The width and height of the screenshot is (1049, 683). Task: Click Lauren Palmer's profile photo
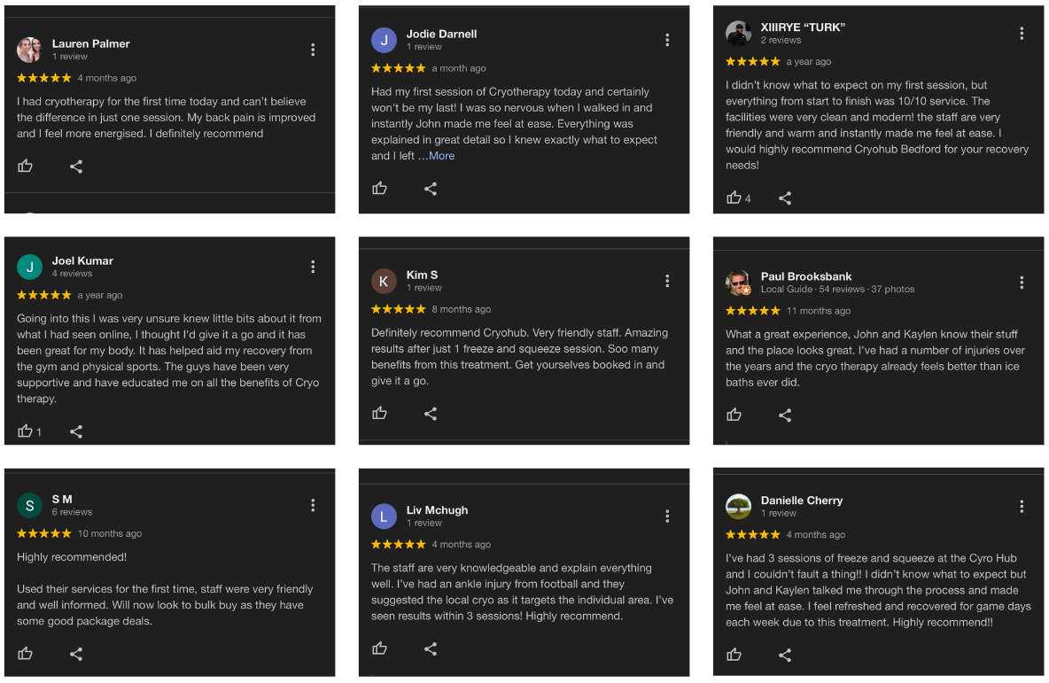(x=29, y=50)
